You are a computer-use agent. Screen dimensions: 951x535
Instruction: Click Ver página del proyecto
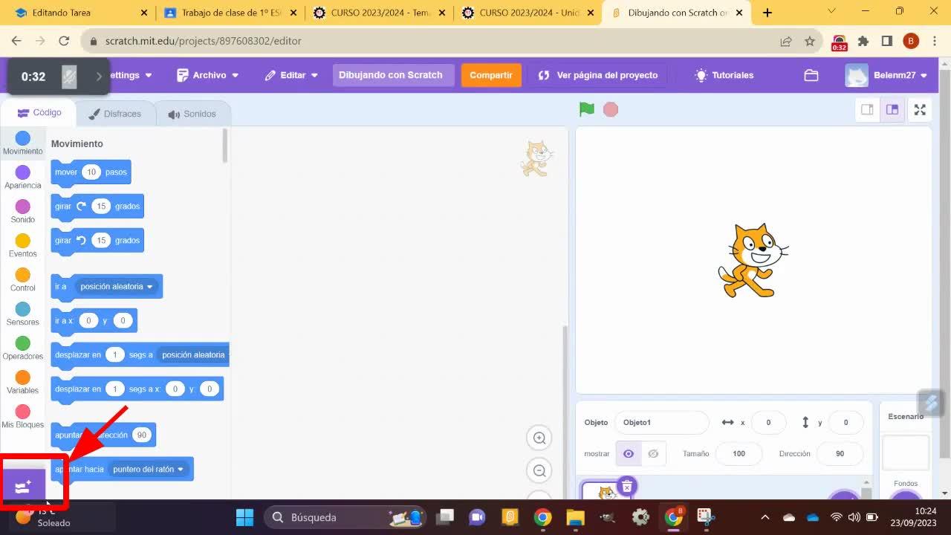(x=598, y=75)
